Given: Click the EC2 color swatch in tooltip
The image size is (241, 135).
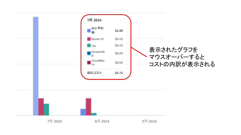Looking at the screenshot, I should 89,30.
